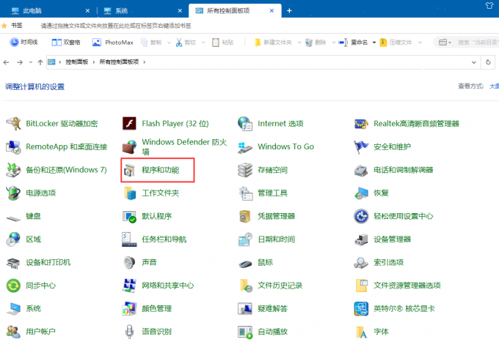Launch PhotoMax from the toolbar

pos(112,42)
